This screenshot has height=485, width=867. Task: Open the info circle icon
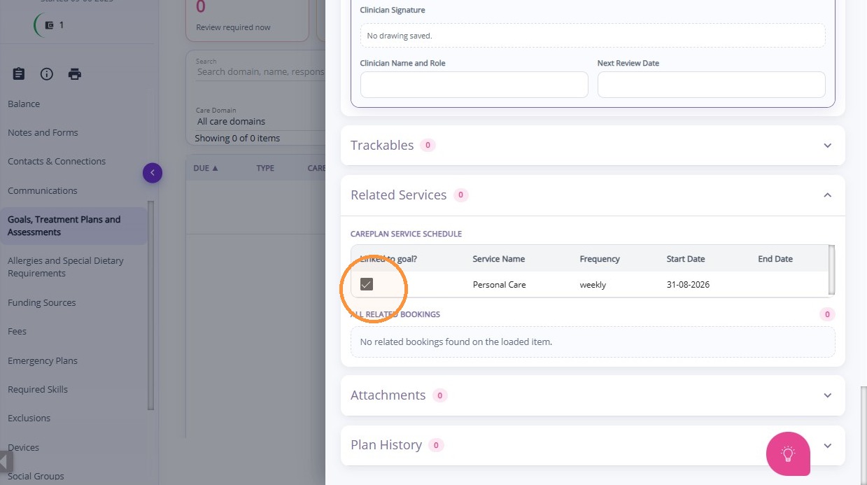tap(47, 73)
